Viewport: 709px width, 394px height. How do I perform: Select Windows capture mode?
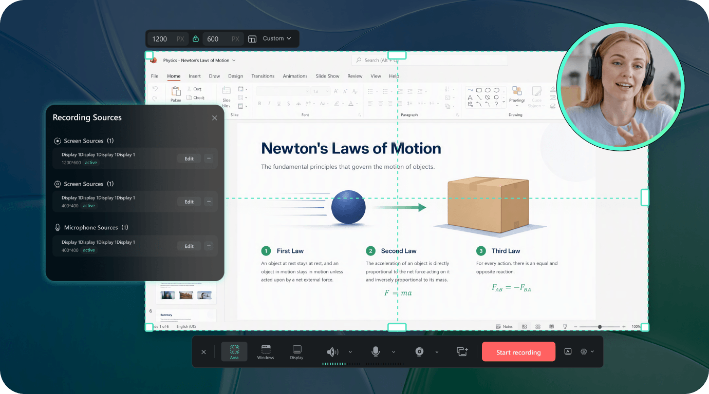pos(266,352)
